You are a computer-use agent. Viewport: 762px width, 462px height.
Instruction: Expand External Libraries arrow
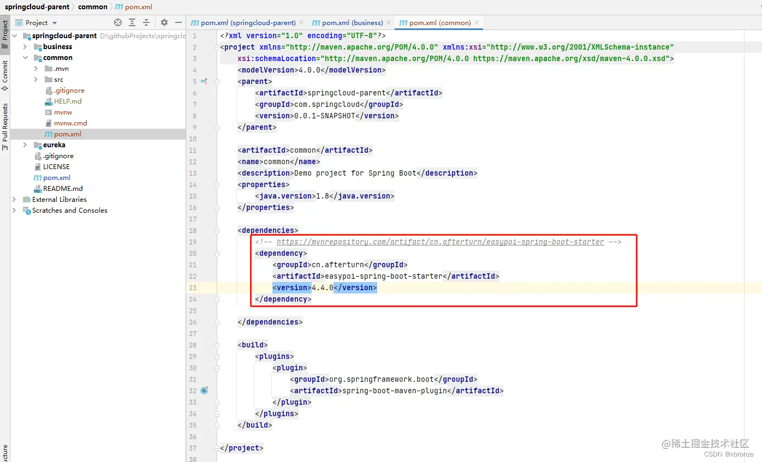pos(15,200)
